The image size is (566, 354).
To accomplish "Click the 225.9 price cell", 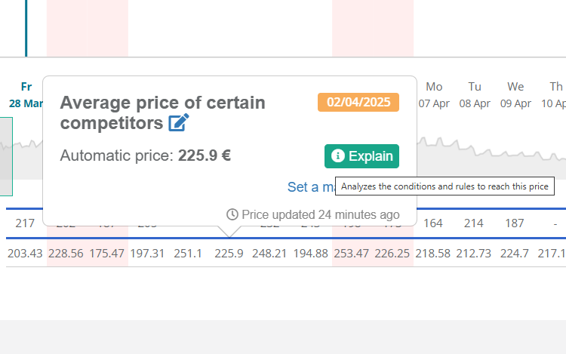I will pyautogui.click(x=229, y=253).
